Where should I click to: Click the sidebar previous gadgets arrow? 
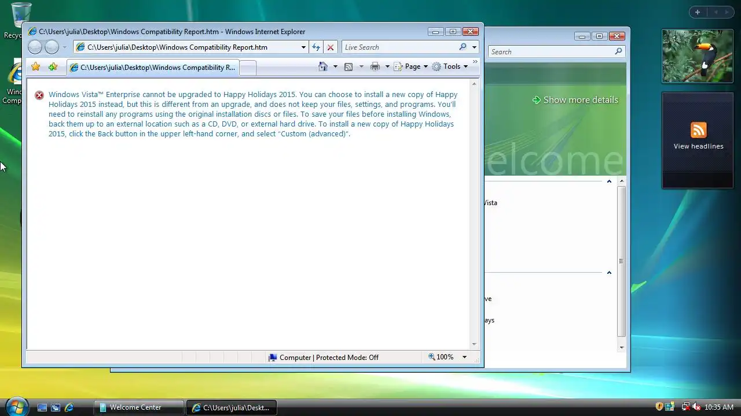(715, 12)
